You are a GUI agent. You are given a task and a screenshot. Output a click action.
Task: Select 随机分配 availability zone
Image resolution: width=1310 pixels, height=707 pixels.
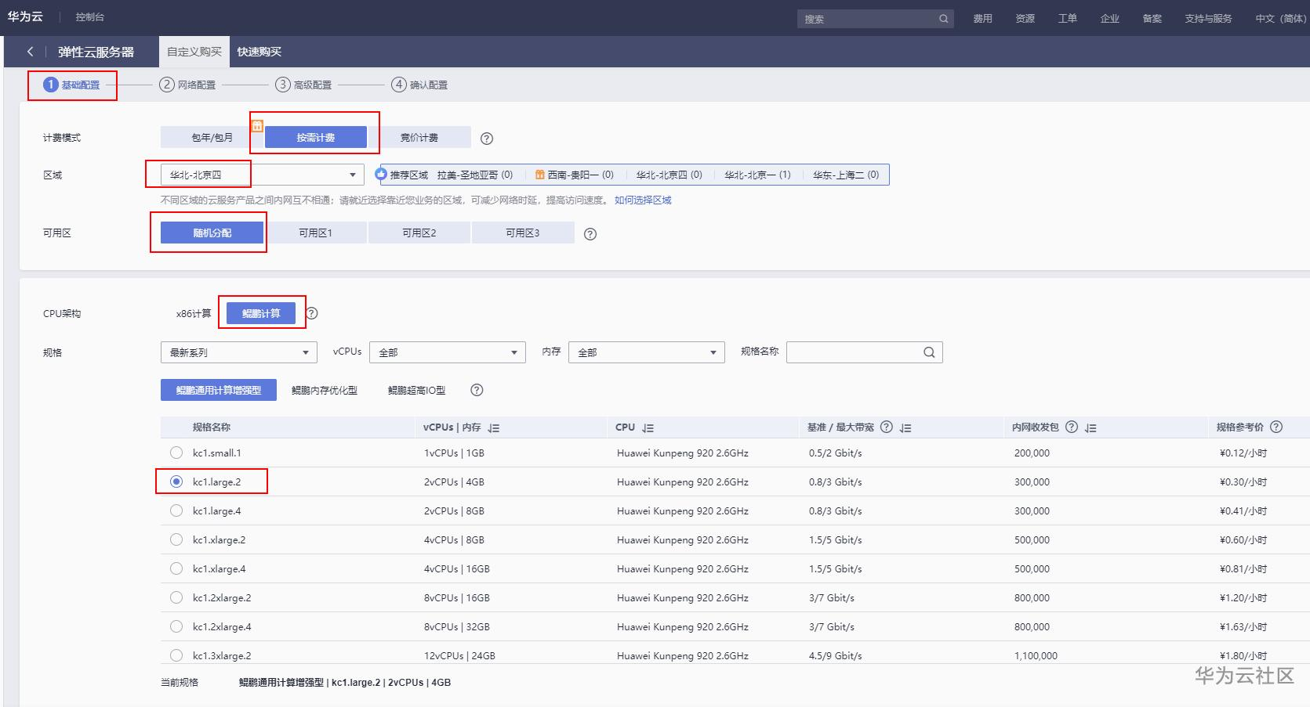pyautogui.click(x=212, y=233)
